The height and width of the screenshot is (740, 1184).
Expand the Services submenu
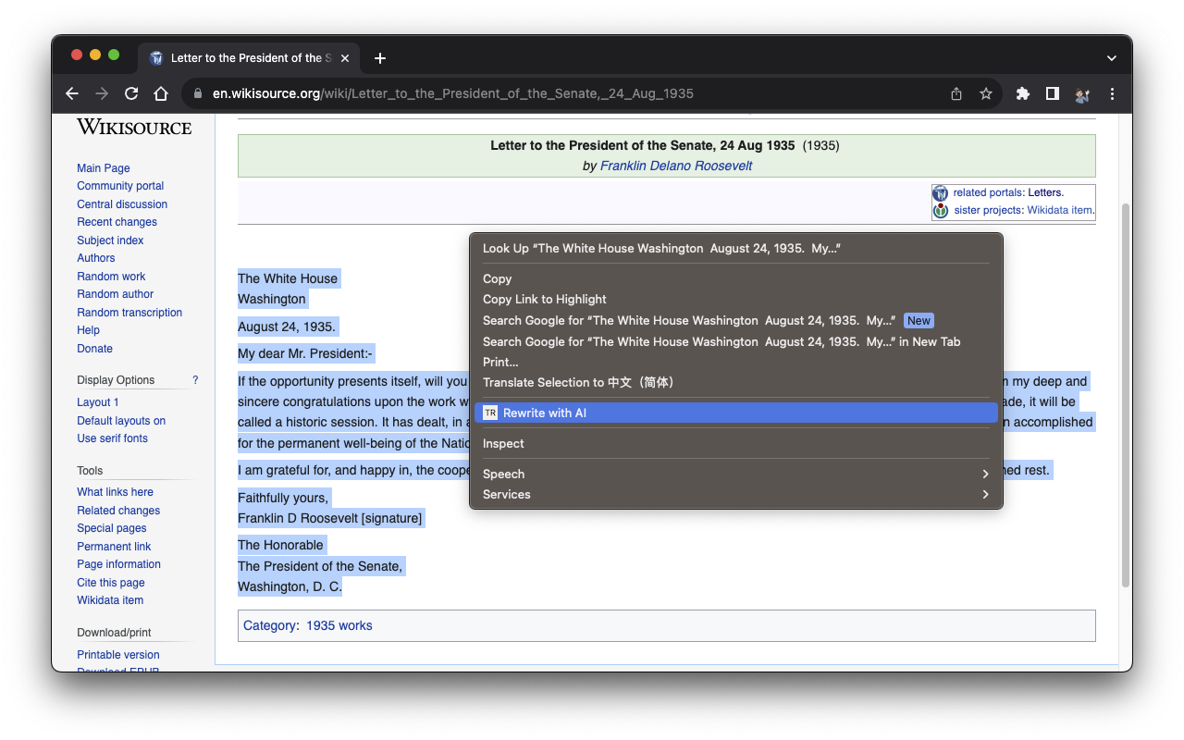coord(506,494)
